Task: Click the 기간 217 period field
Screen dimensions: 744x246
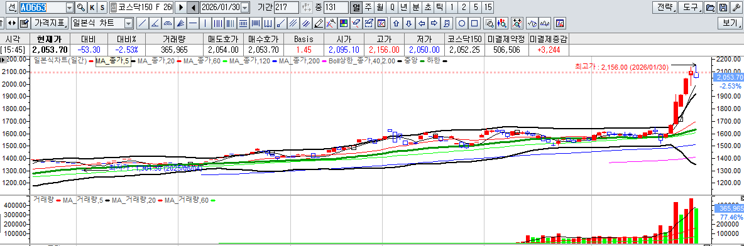Action: click(x=287, y=8)
